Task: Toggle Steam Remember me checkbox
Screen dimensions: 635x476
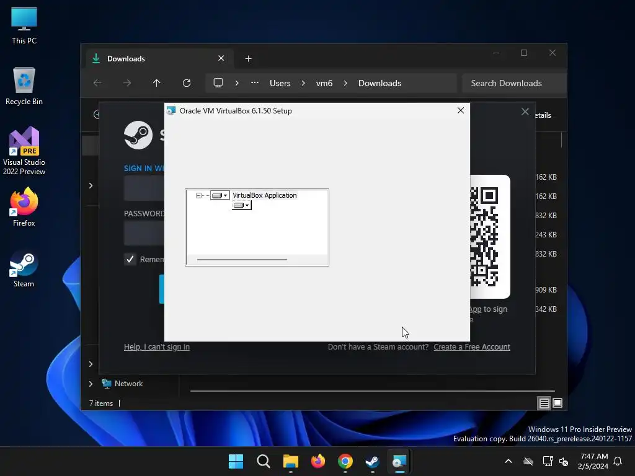Action: tap(130, 259)
